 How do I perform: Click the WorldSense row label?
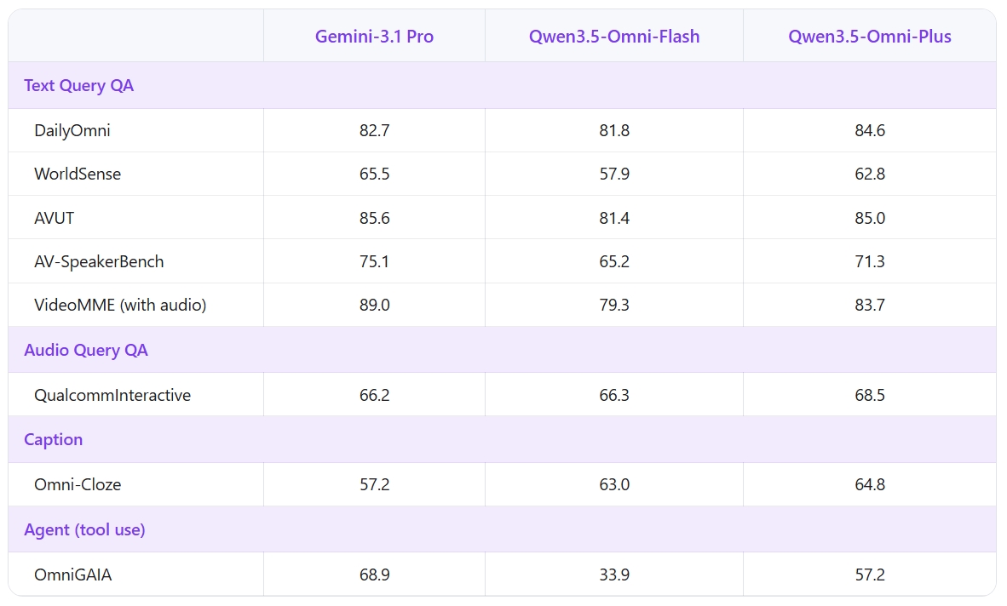pyautogui.click(x=78, y=174)
